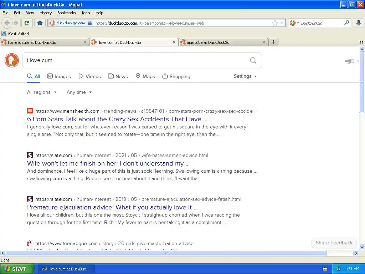Click the Share Feedback button
The image size is (365, 274).
pos(334,243)
